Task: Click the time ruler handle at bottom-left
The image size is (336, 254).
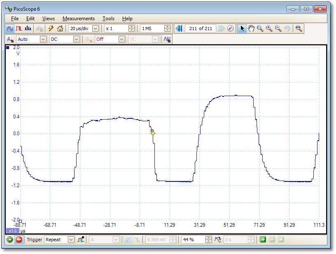Action: coord(20,221)
